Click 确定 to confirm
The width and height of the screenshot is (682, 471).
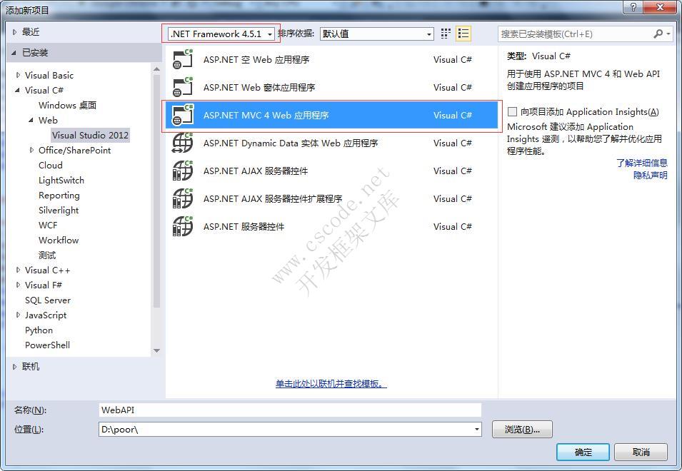coord(583,452)
